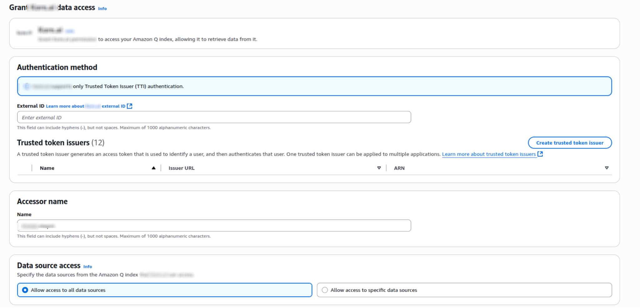The image size is (640, 308).
Task: Click the Trusted Token Issuer authentication notice text
Action: click(x=128, y=86)
